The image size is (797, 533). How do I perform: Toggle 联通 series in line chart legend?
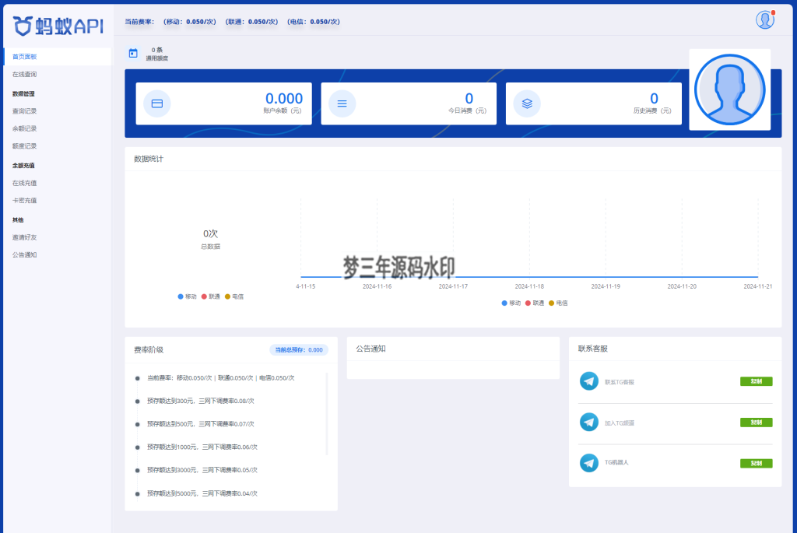click(x=535, y=303)
